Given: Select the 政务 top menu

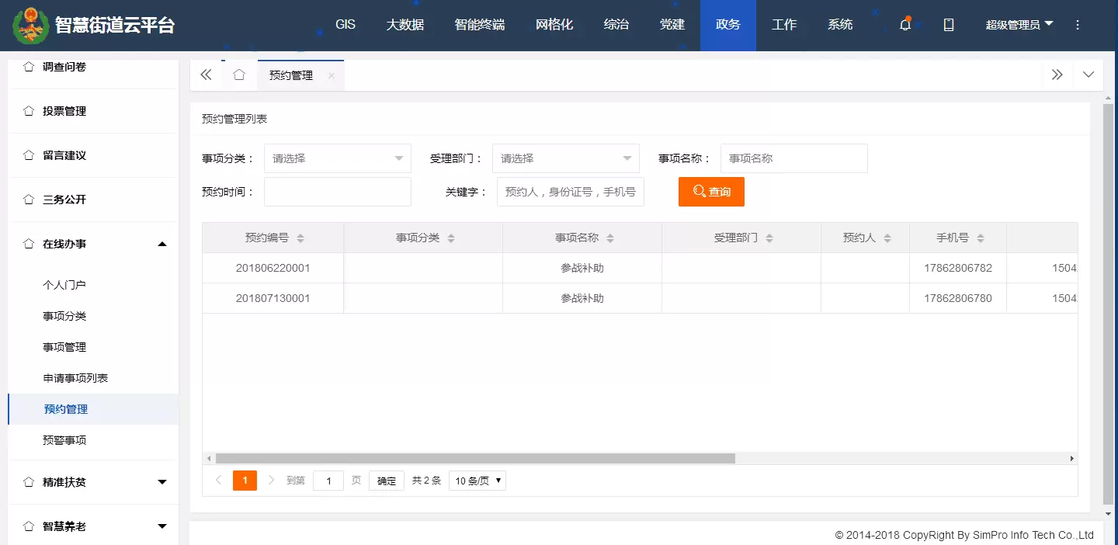Looking at the screenshot, I should (728, 25).
